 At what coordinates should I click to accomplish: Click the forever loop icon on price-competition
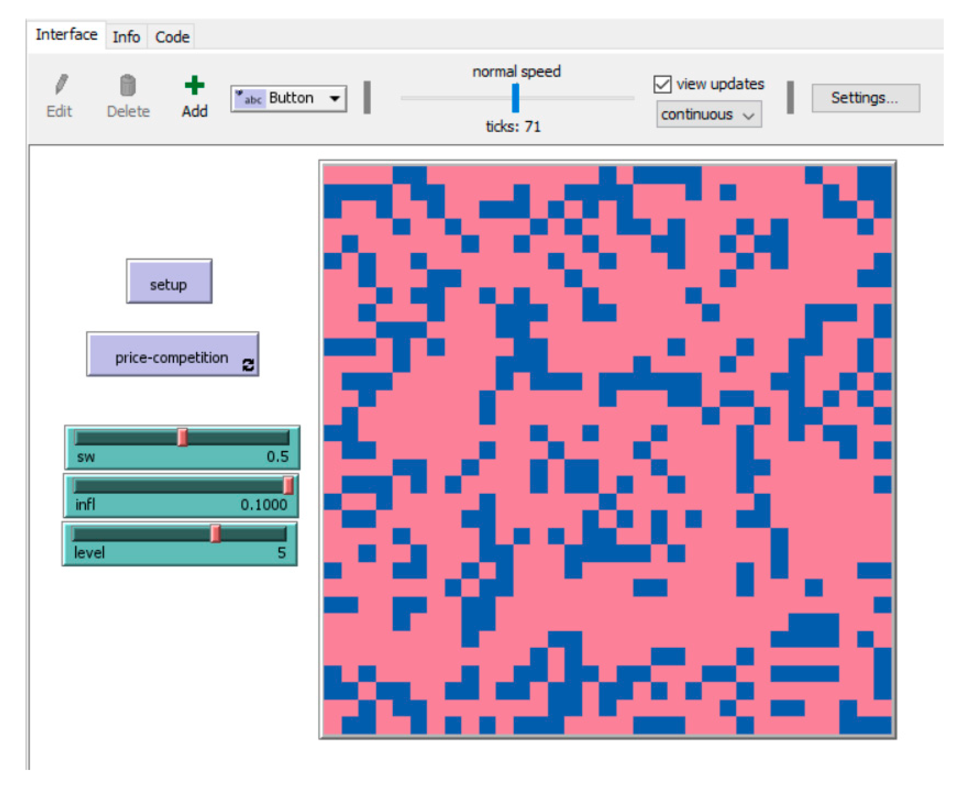pyautogui.click(x=248, y=365)
